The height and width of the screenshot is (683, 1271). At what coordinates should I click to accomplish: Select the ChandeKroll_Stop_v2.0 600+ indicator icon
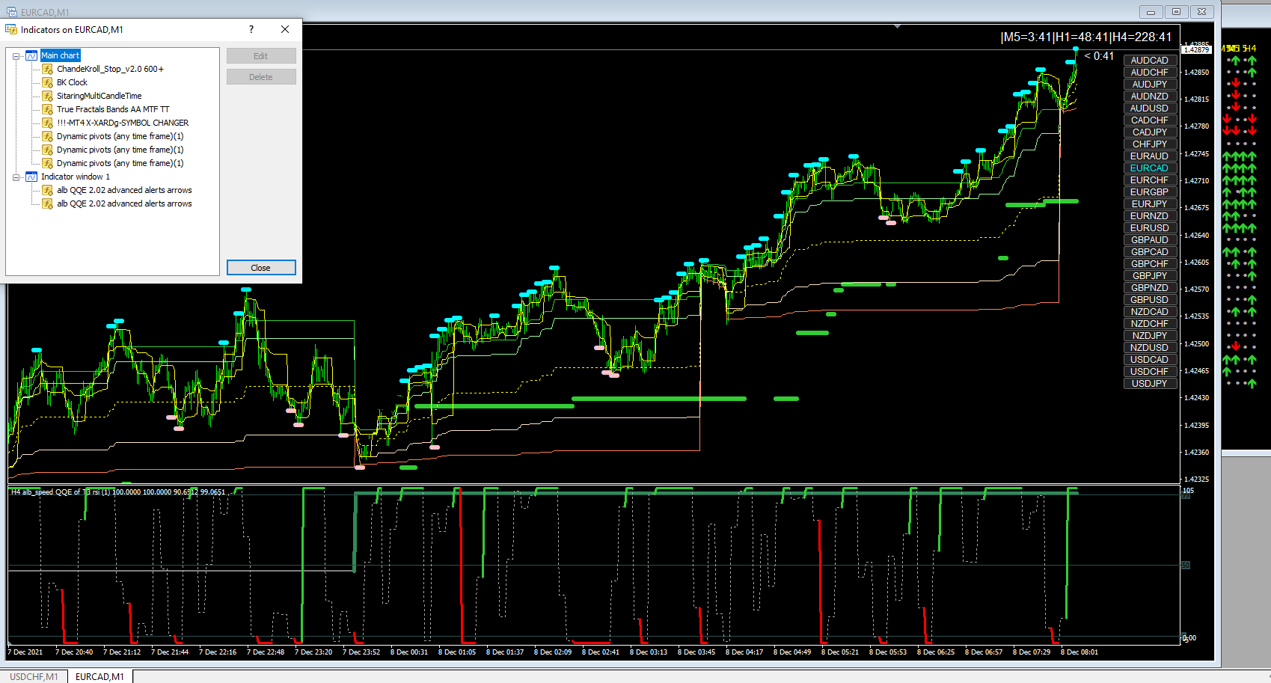47,69
